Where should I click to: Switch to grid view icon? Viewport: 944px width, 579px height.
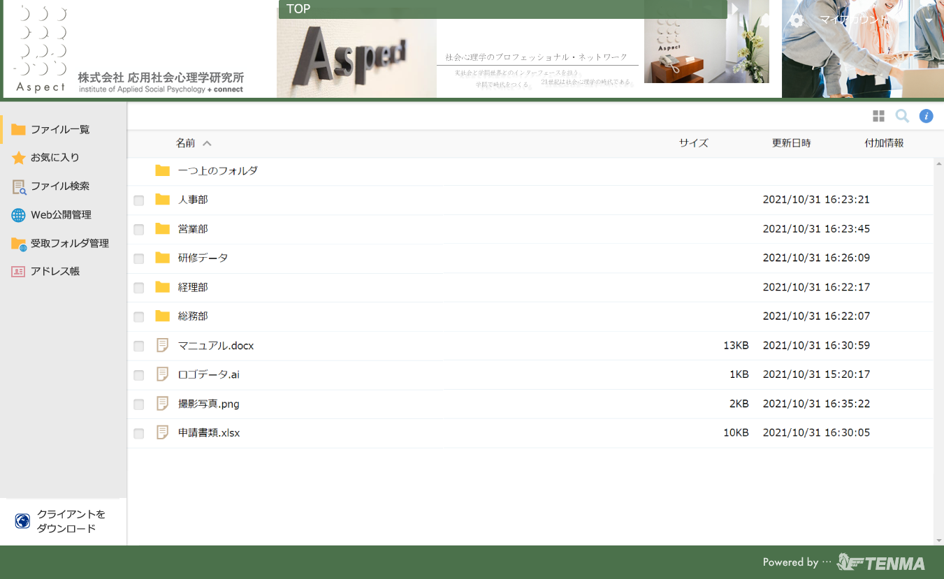[x=878, y=116]
